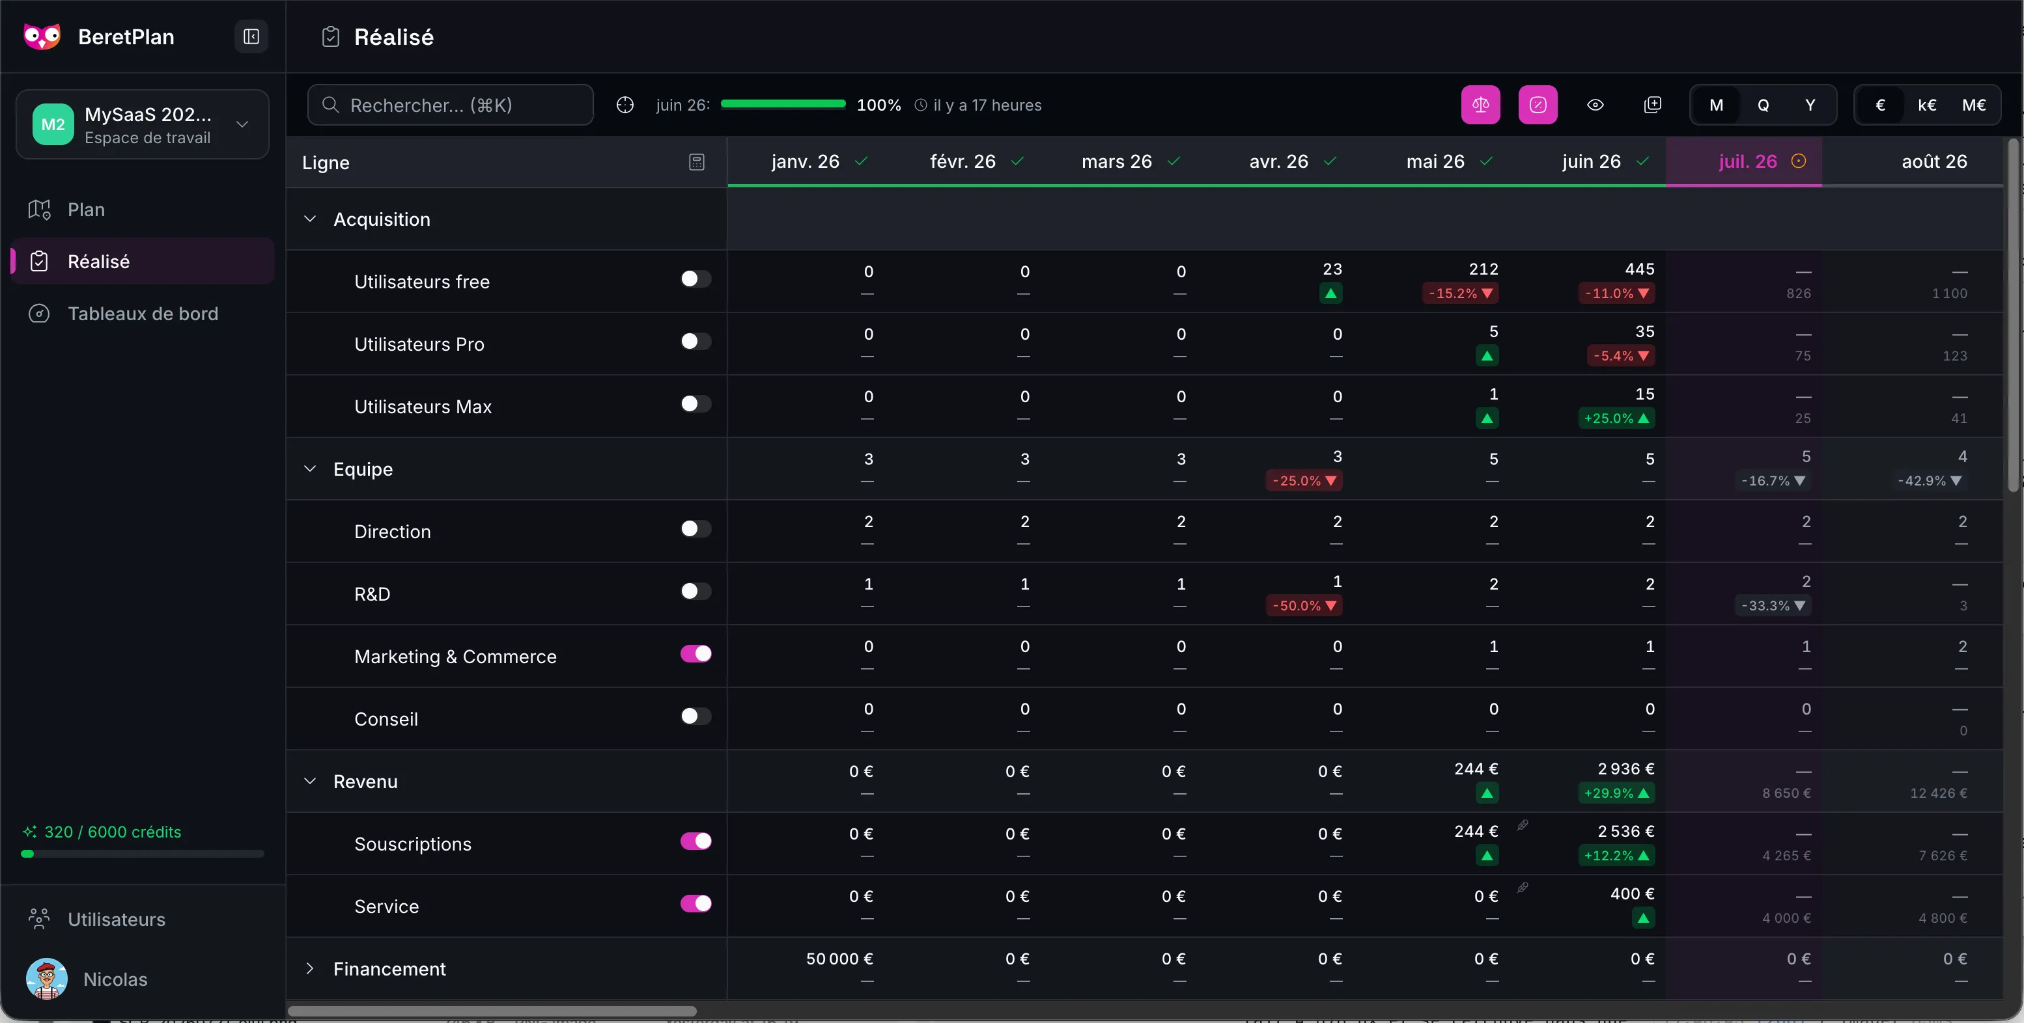Screen dimensions: 2024x1023
Task: Click the calculator icon in Ligne header
Action: [x=696, y=163]
